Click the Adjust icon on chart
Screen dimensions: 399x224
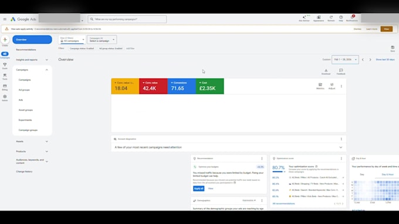332,85
